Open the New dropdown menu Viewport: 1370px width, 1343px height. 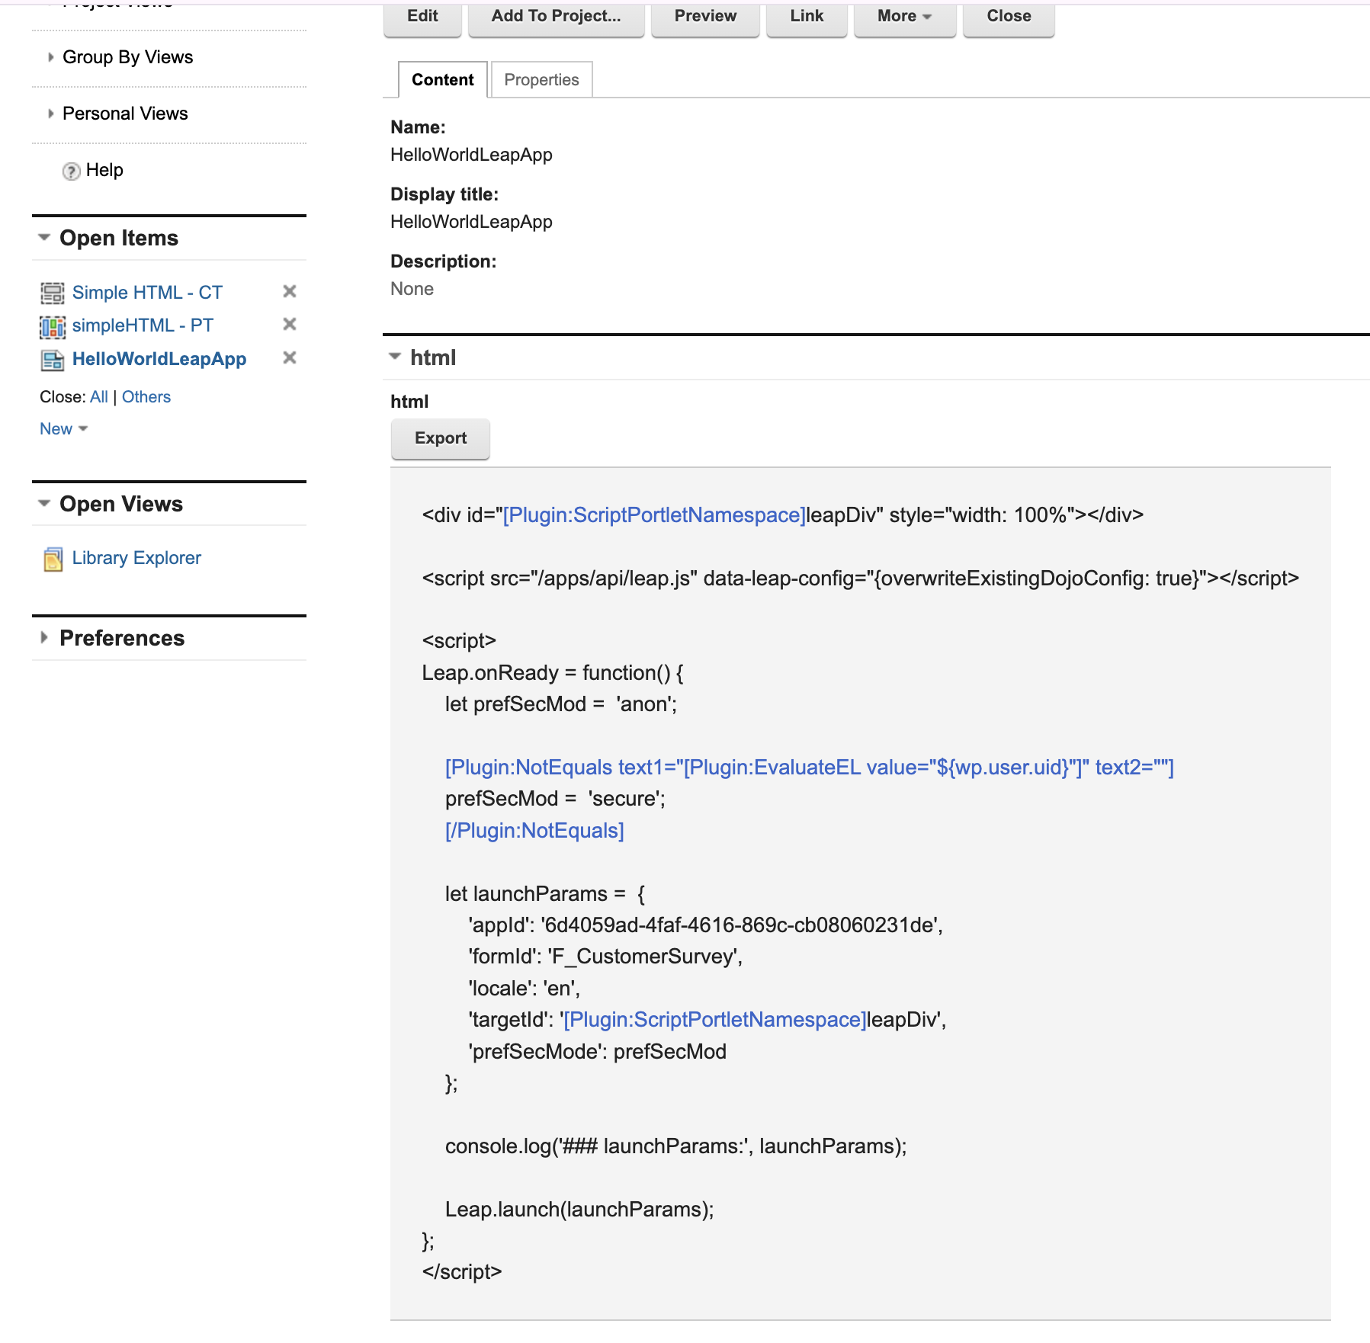coord(63,429)
